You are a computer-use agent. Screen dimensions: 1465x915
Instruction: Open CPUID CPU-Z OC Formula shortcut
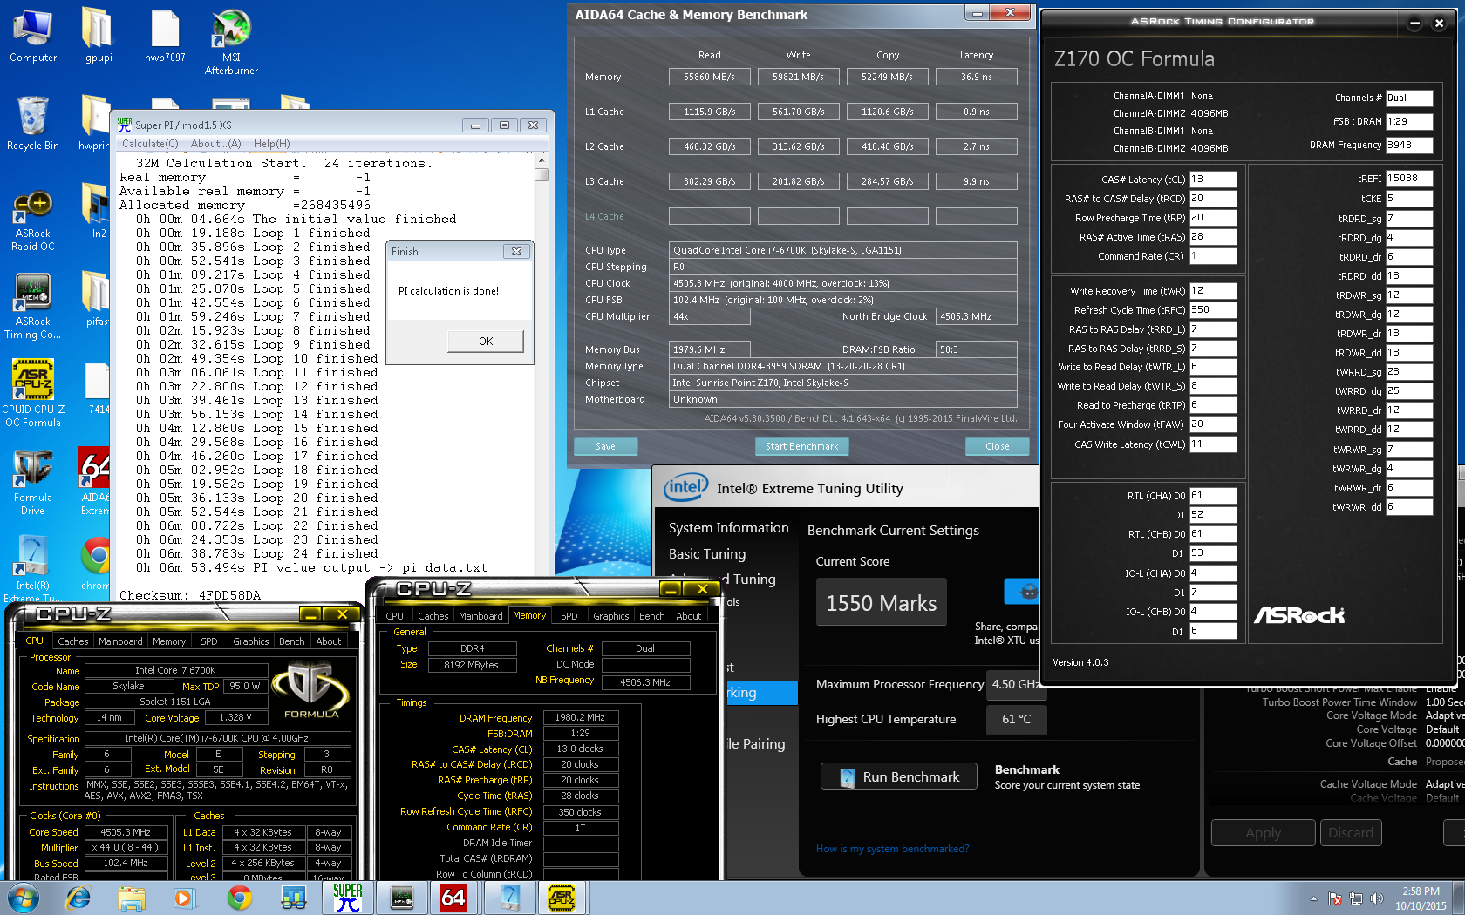33,394
